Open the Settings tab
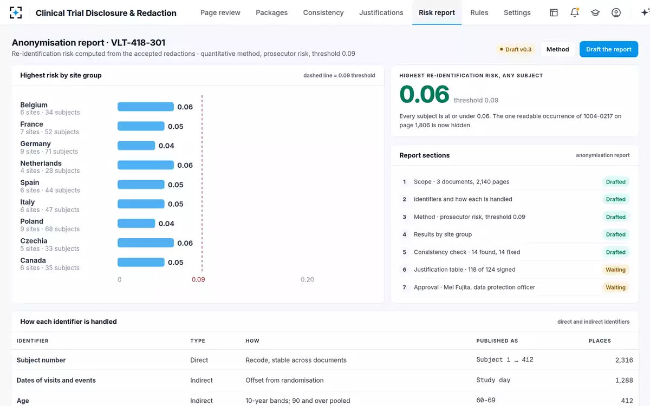The width and height of the screenshot is (650, 406). [517, 12]
